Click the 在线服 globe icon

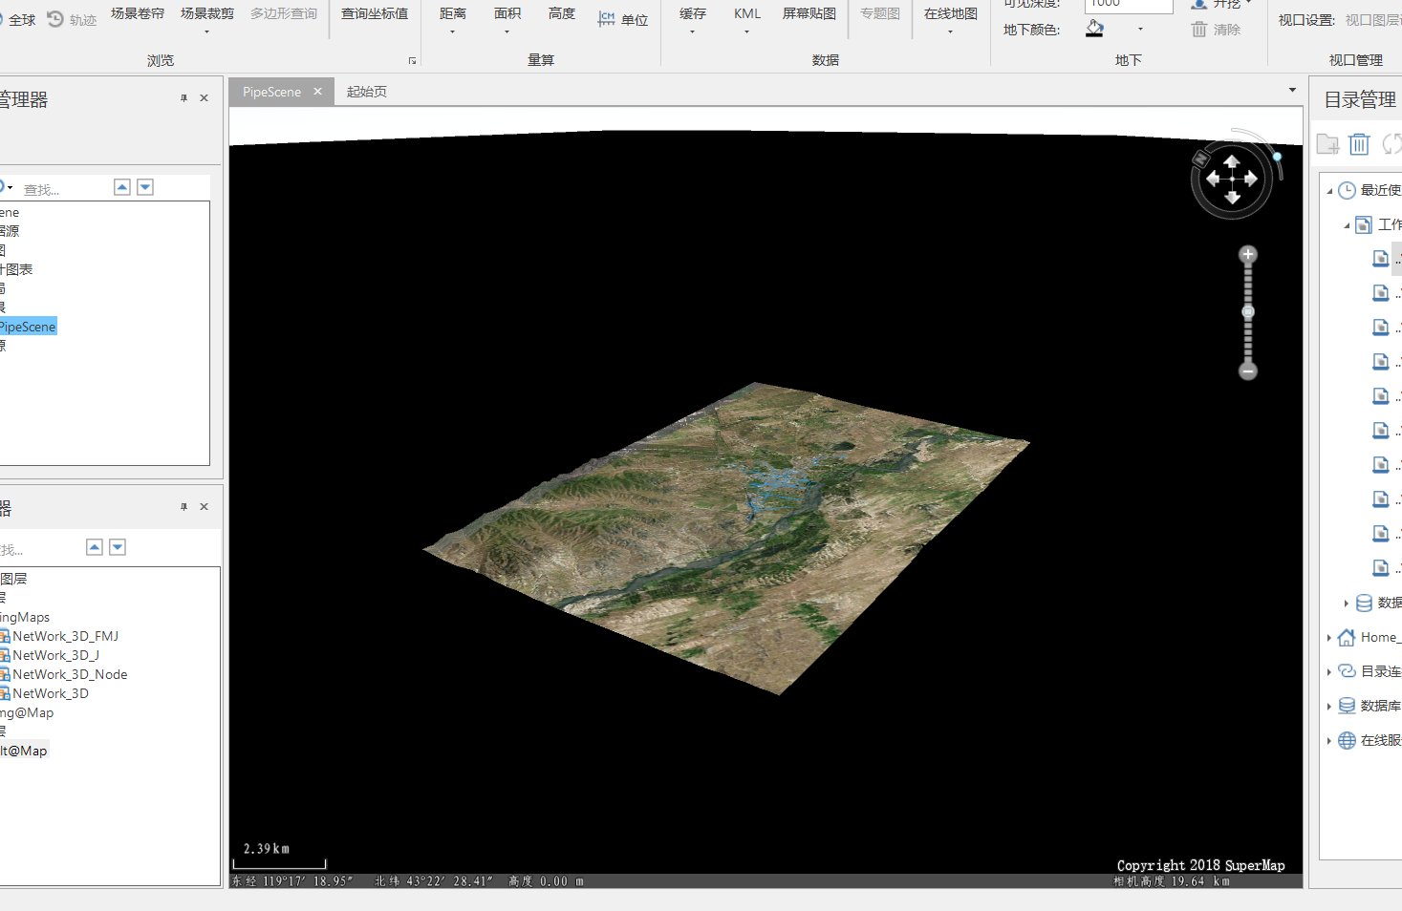(x=1347, y=740)
